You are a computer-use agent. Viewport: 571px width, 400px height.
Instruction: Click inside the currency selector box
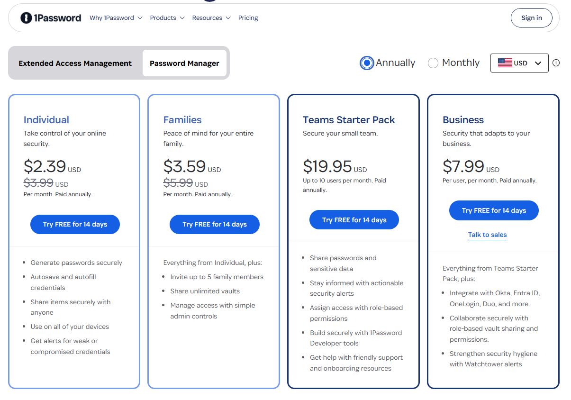click(519, 63)
